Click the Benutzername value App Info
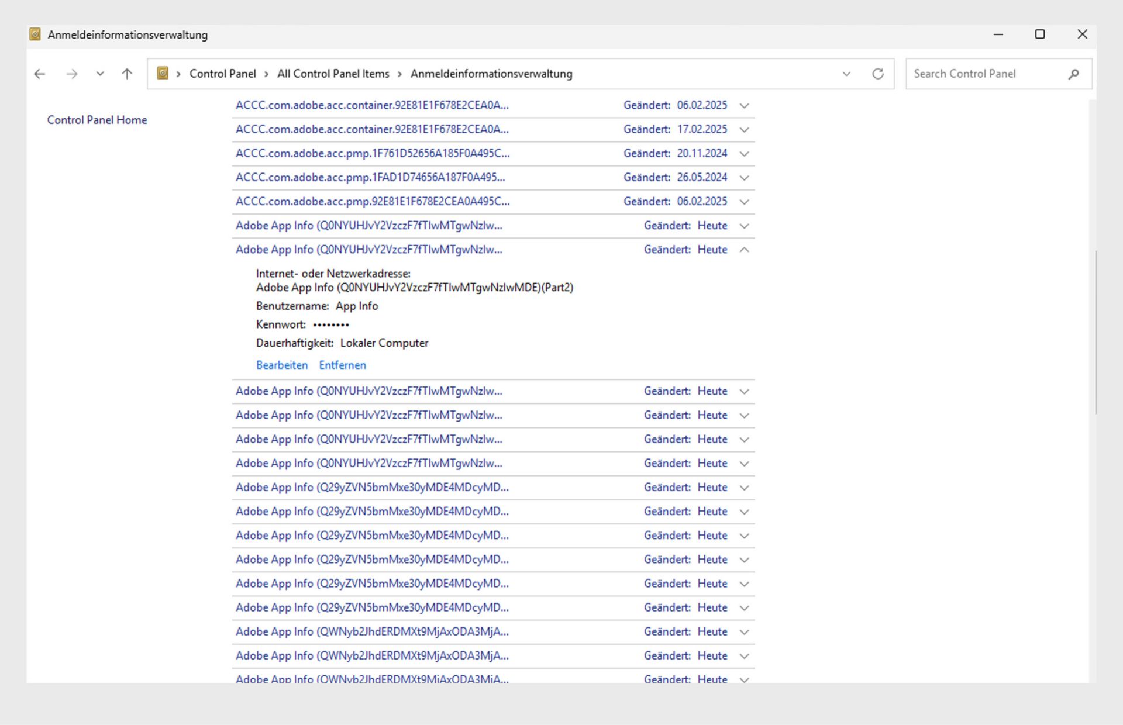Image resolution: width=1123 pixels, height=725 pixels. (x=357, y=306)
